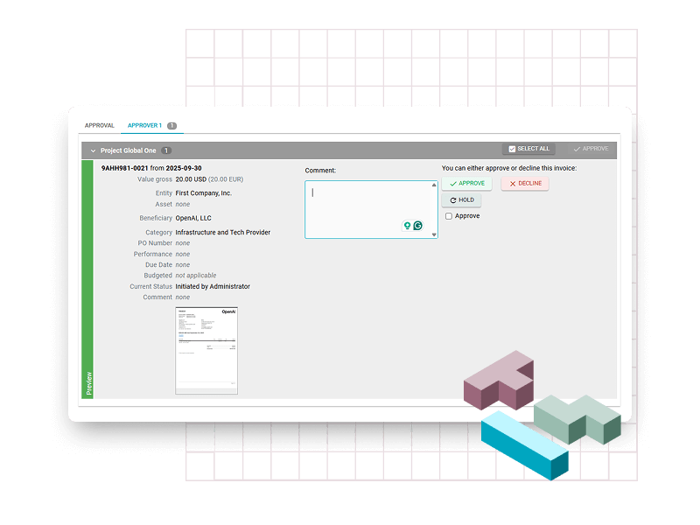
Task: Click the resize arrow below the comment box
Action: click(433, 234)
